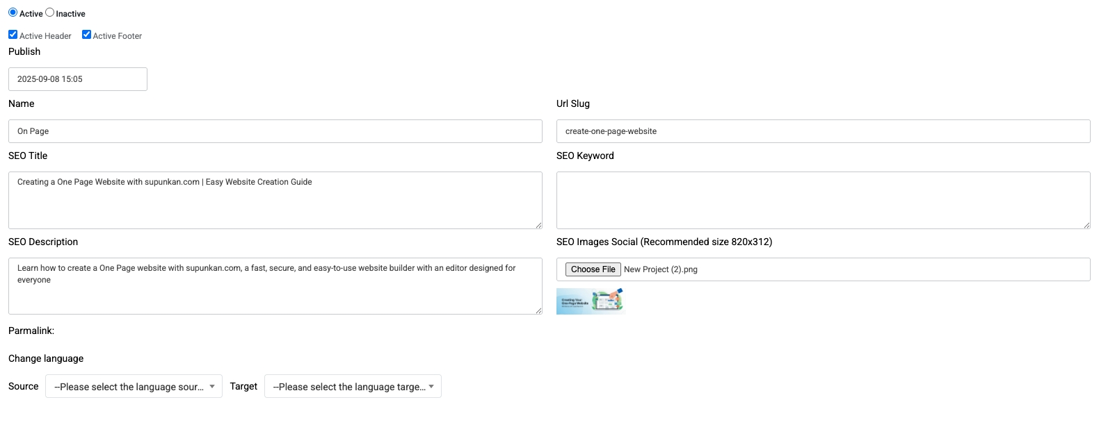Click the 'New Project (2).png' file name

pos(660,269)
